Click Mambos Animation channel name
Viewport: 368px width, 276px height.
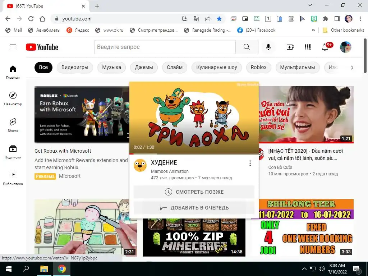tap(170, 171)
